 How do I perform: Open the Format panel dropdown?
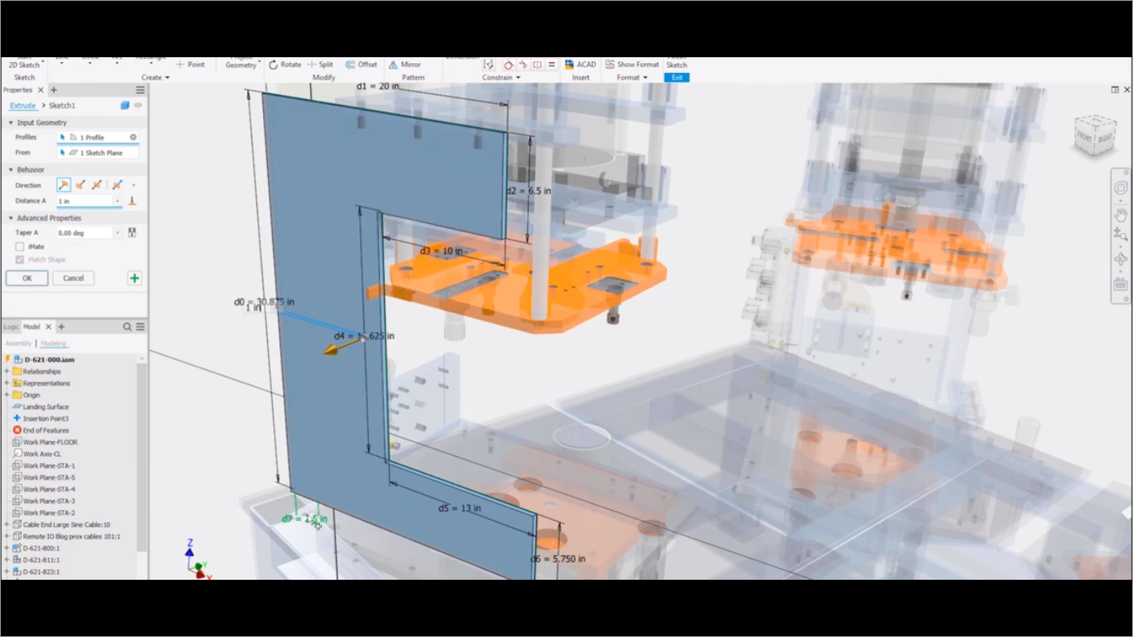tap(632, 77)
